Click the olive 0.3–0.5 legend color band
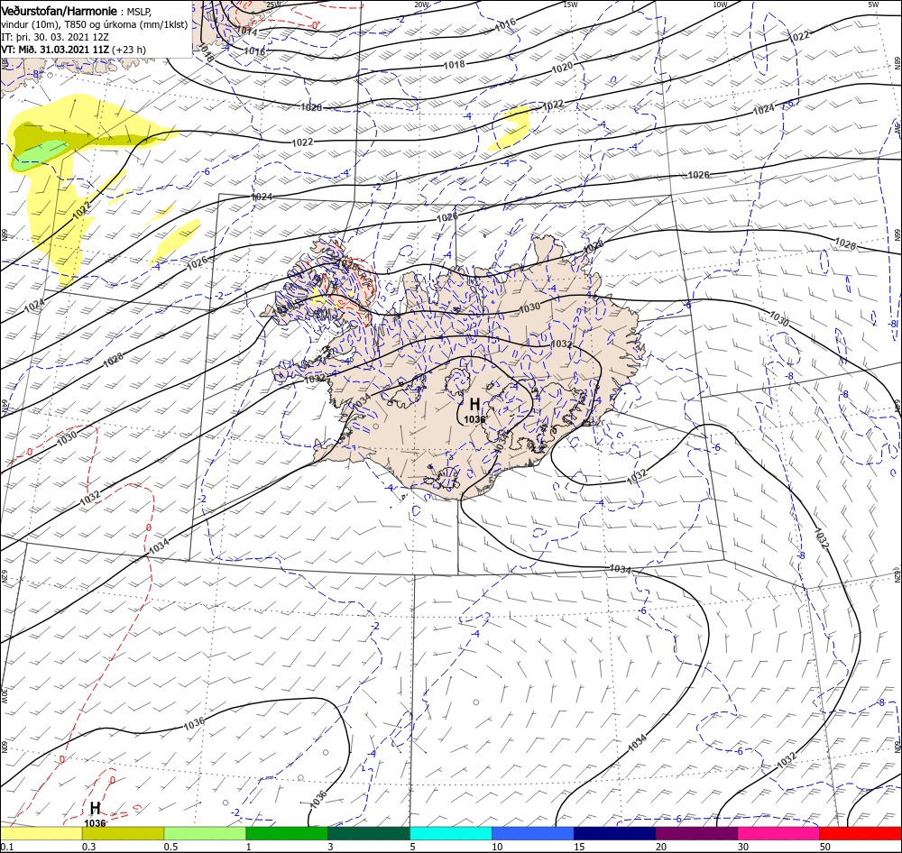902x853 pixels. (123, 833)
